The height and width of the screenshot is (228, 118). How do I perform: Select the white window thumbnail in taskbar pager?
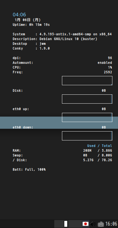tap(66, 224)
